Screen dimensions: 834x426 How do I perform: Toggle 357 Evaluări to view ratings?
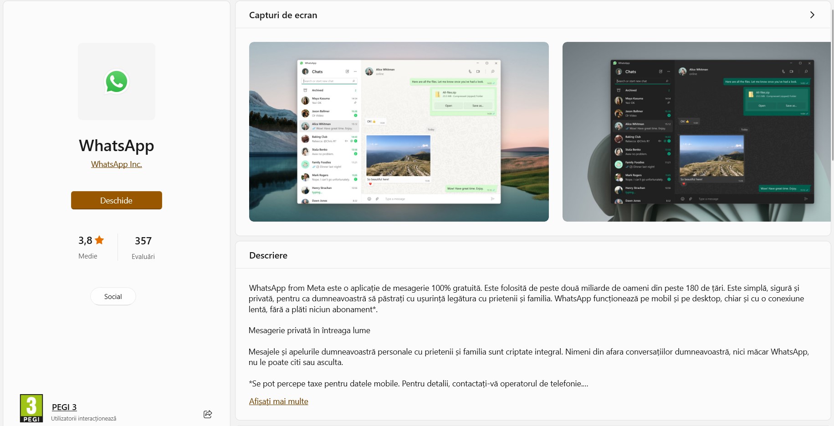(143, 247)
